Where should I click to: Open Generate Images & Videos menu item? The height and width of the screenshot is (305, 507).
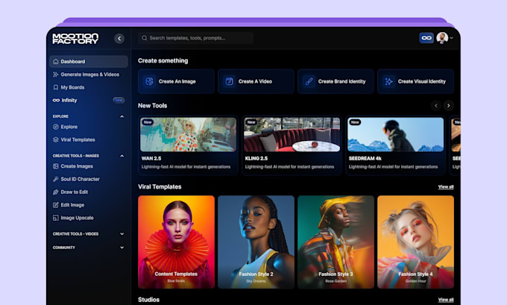(86, 75)
